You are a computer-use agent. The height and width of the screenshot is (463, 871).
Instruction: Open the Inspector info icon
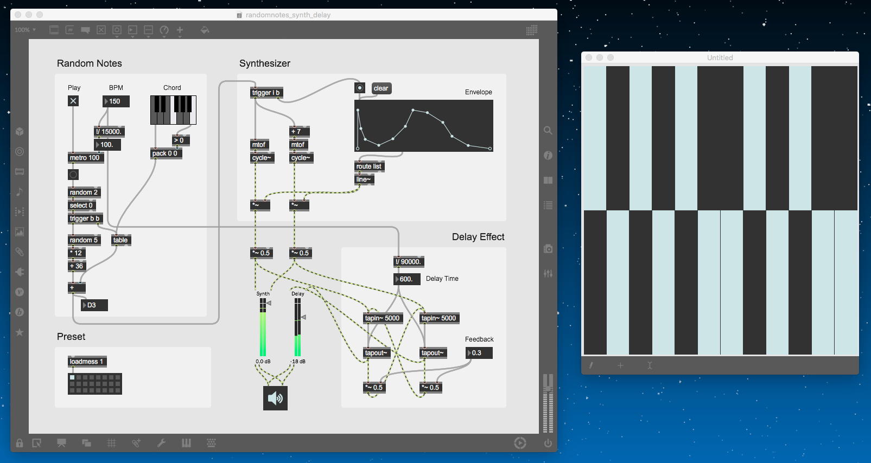[x=548, y=156]
